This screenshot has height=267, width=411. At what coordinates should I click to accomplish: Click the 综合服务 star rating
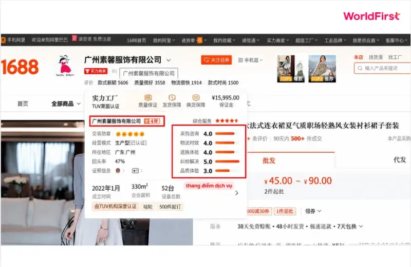(227, 121)
